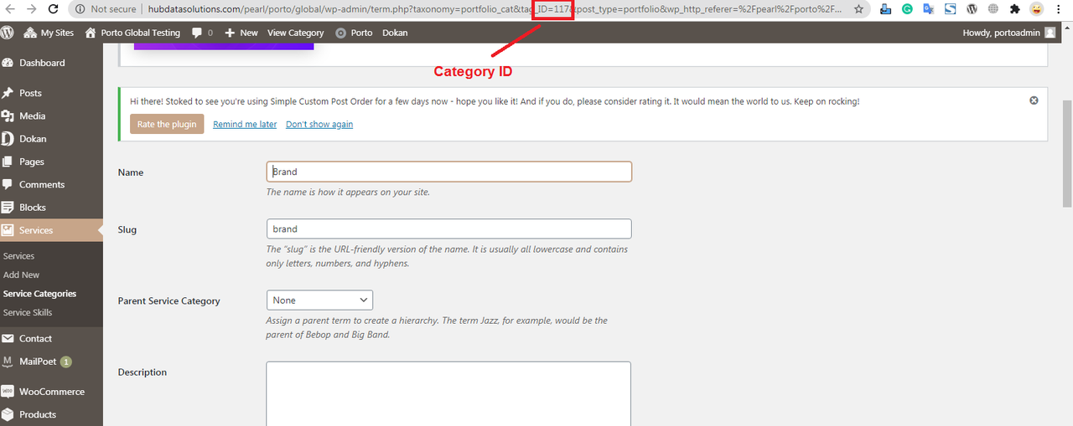This screenshot has height=426, width=1073.
Task: Click the Pages icon in sidebar
Action: coord(8,162)
